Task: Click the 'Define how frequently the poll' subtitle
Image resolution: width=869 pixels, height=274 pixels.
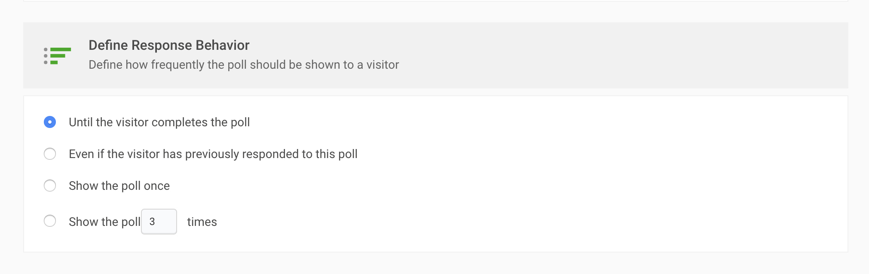Action: [244, 65]
